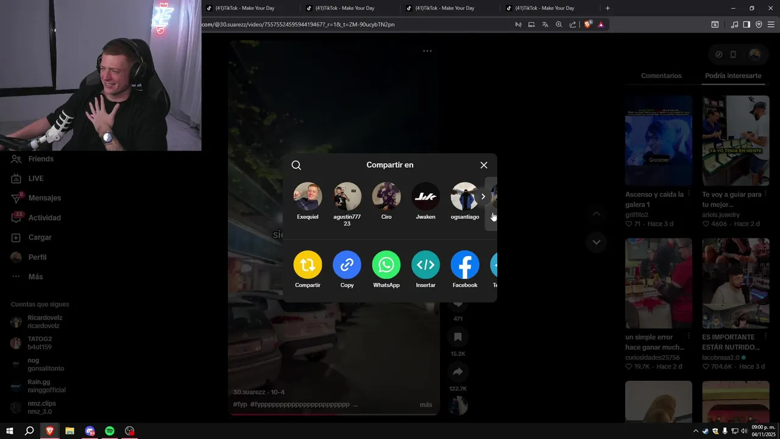780x439 pixels.
Task: Open Spotify from the taskbar
Action: 110,431
